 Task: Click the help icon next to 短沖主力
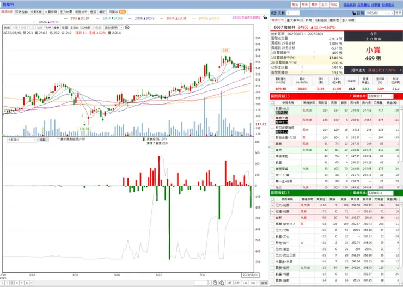[x=400, y=70]
